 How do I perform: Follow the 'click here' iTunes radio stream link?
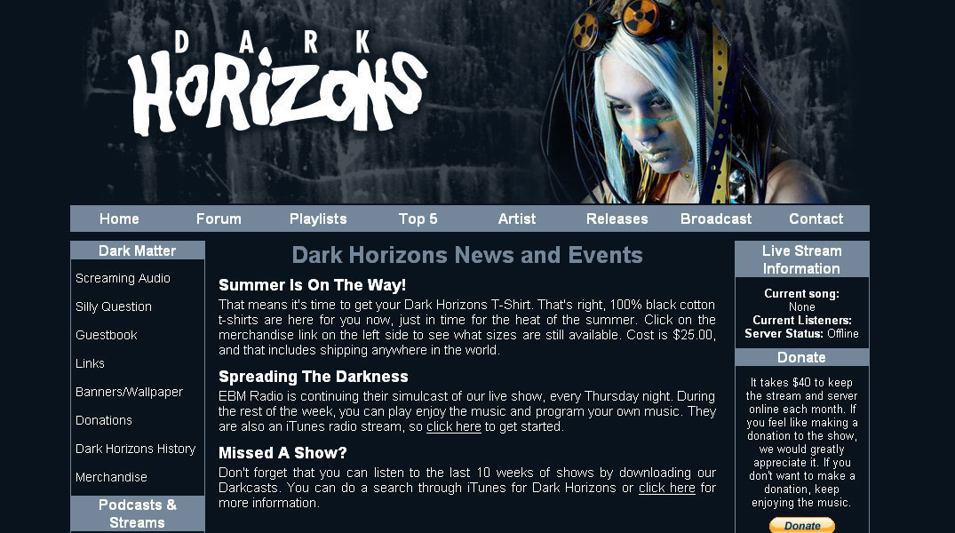tap(454, 427)
